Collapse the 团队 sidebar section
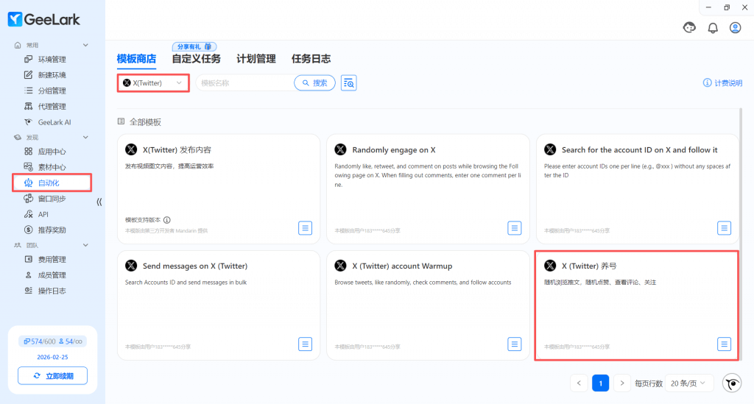 (85, 245)
